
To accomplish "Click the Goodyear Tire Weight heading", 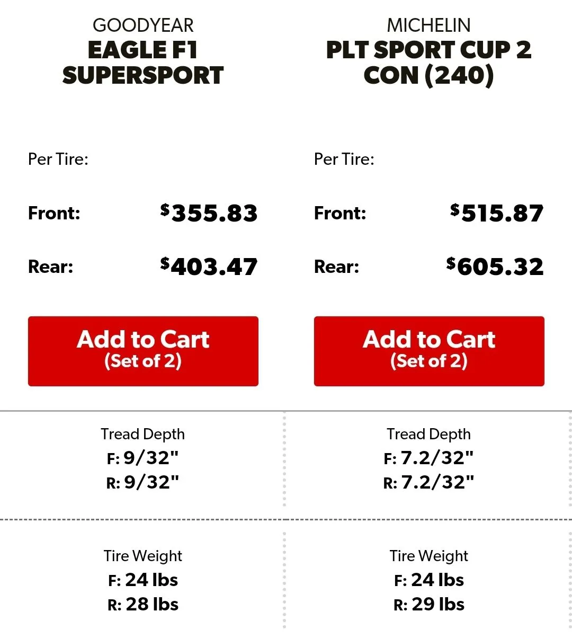I will point(143,556).
